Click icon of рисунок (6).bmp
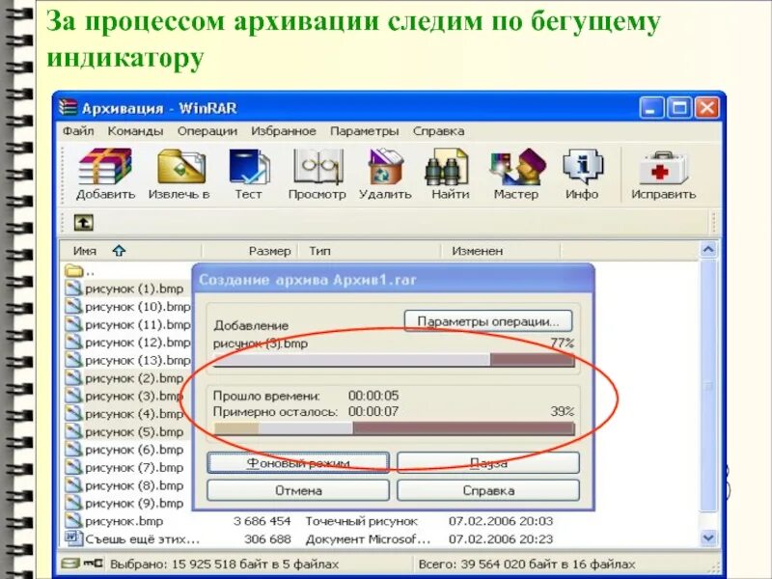The width and height of the screenshot is (772, 579). 73,449
